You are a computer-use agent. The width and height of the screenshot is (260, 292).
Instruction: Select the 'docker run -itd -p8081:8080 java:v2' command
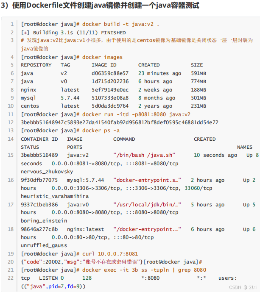pos(136,114)
